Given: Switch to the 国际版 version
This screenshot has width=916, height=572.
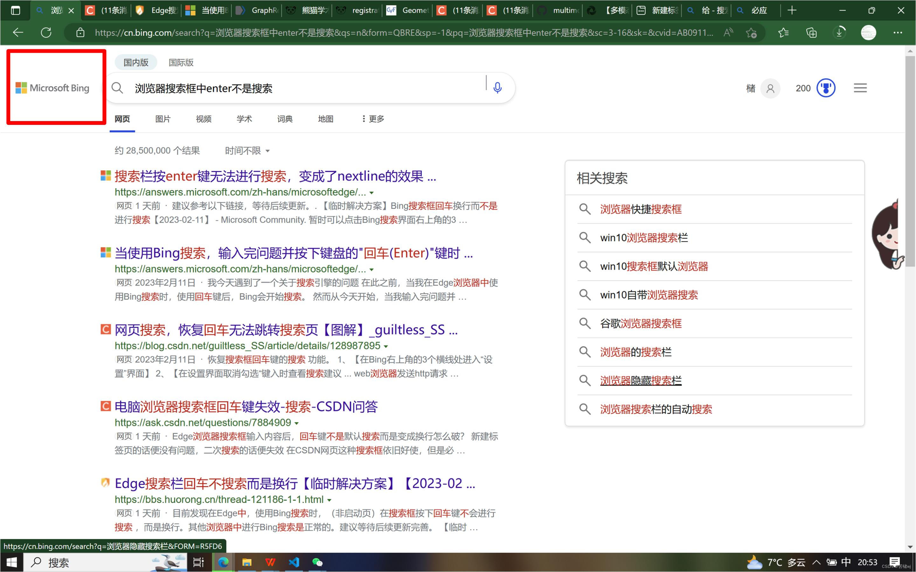Looking at the screenshot, I should [181, 62].
